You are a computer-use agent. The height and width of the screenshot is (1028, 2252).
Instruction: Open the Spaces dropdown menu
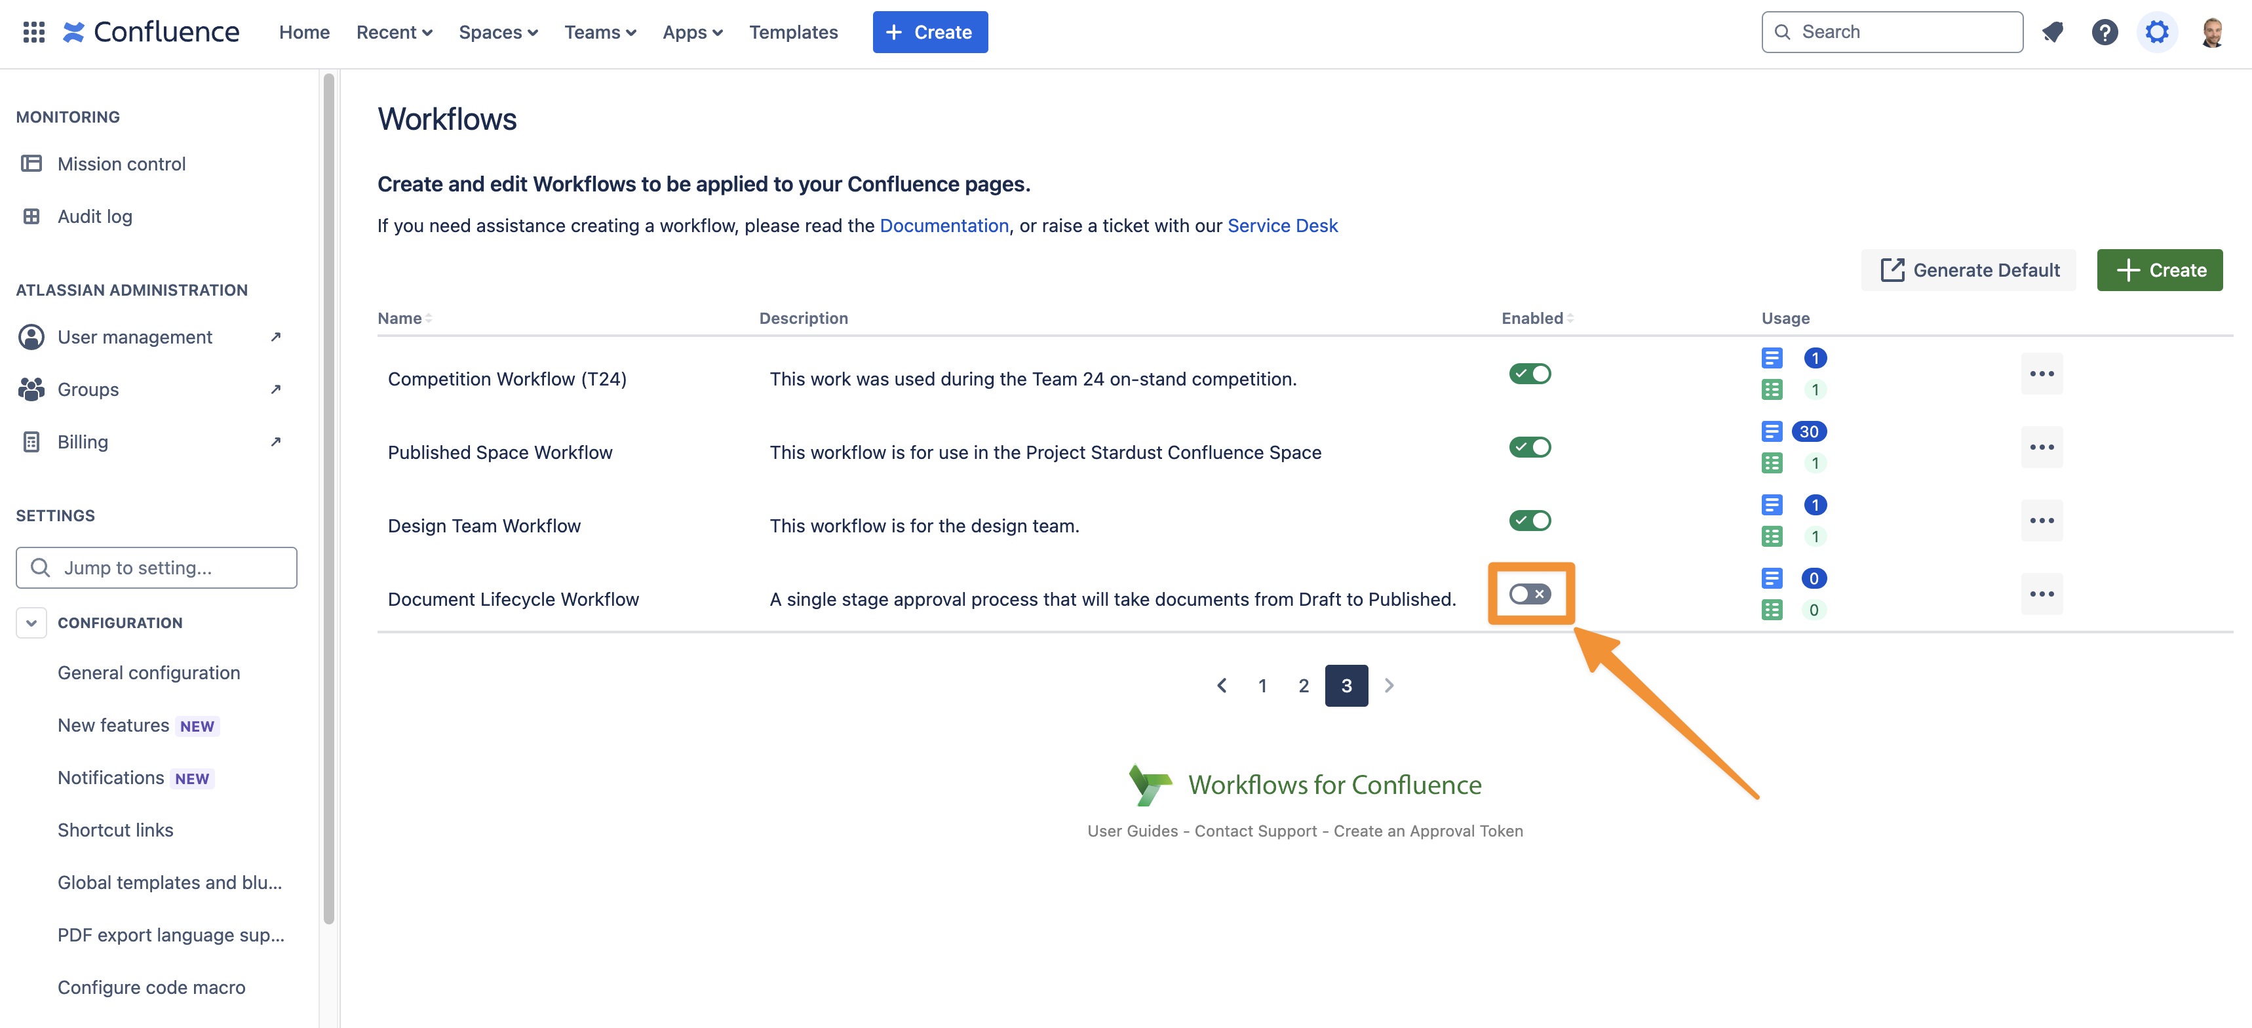tap(497, 32)
